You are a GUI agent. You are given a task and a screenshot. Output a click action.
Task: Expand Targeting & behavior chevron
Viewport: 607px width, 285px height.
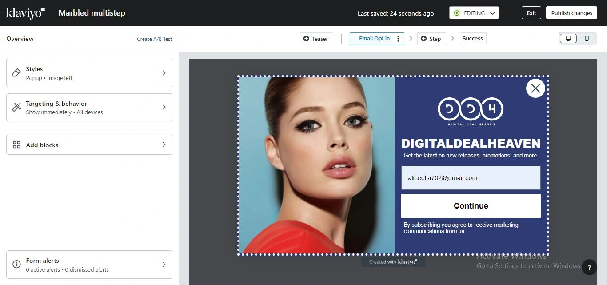(164, 107)
